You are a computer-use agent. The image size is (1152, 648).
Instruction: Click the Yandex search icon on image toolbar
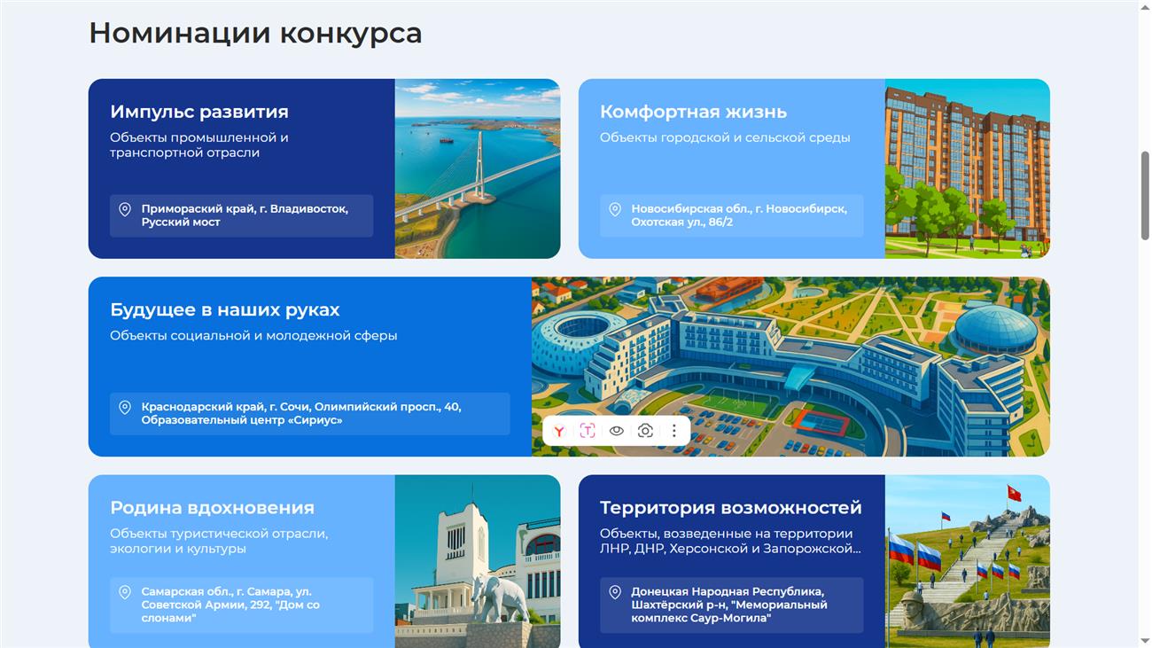(x=559, y=431)
